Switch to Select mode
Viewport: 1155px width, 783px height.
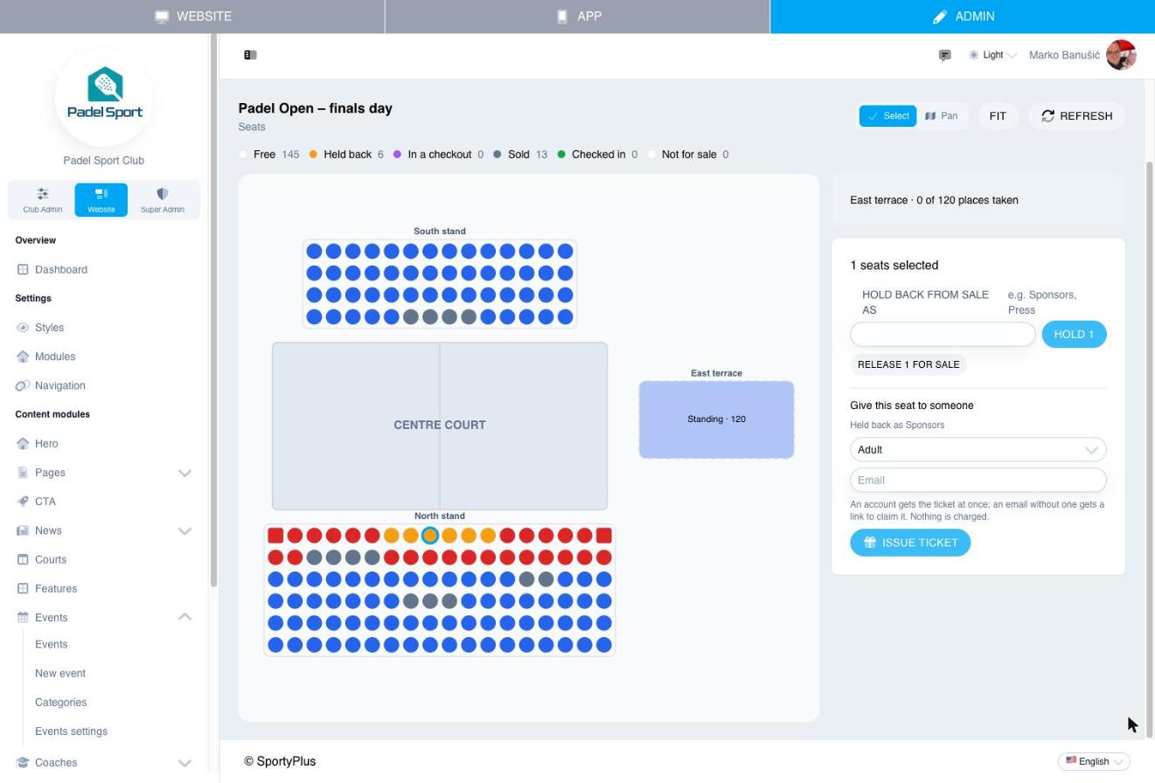tap(887, 116)
